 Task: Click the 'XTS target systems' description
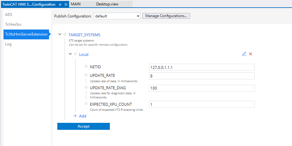click(x=81, y=40)
